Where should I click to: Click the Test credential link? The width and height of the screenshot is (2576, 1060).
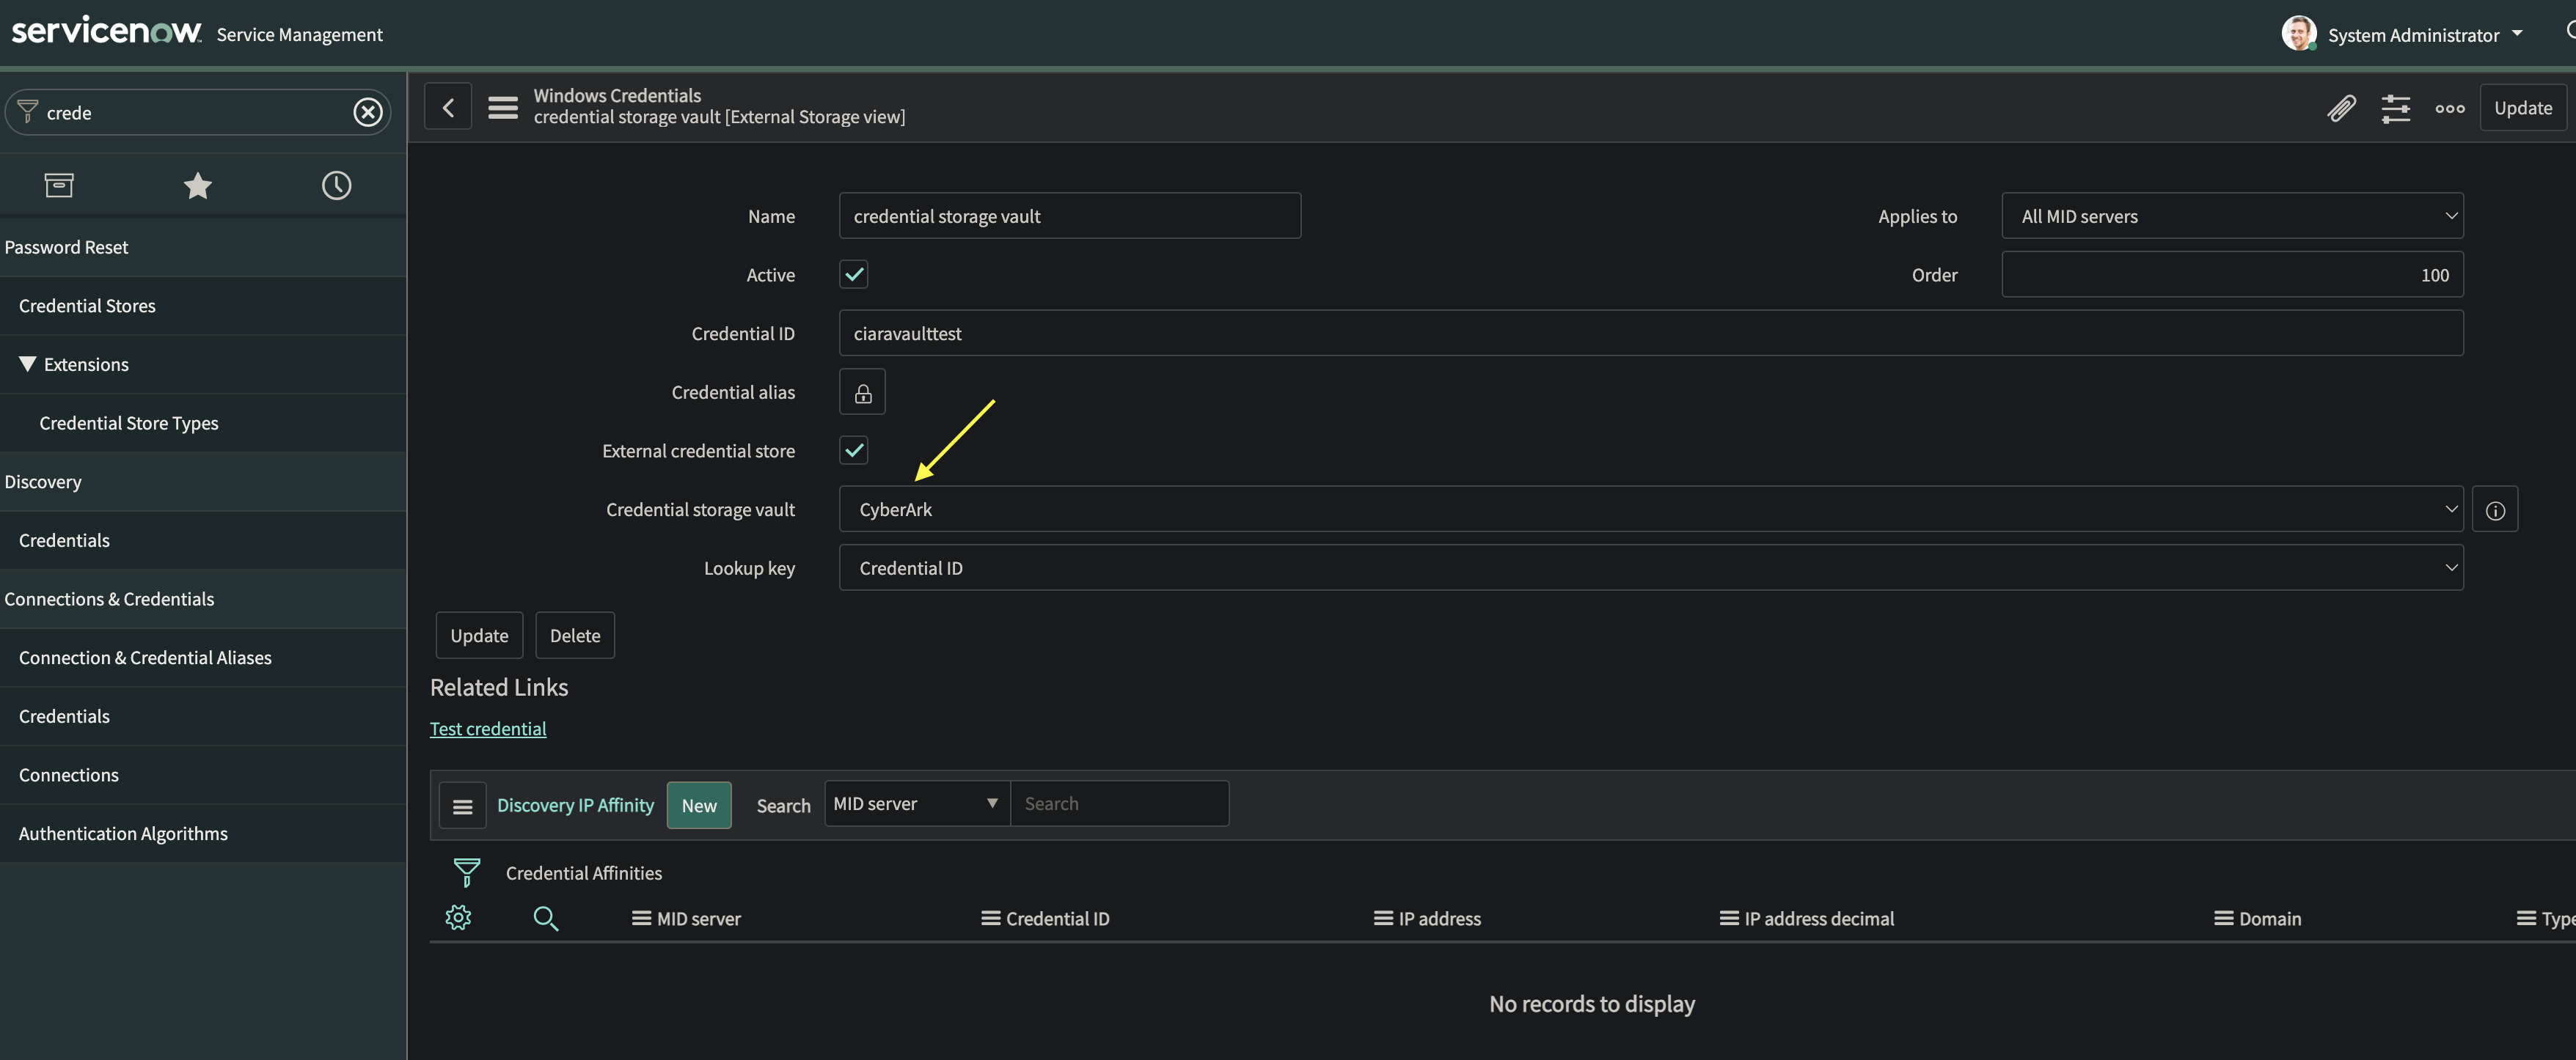pyautogui.click(x=488, y=729)
